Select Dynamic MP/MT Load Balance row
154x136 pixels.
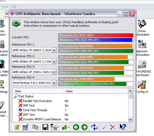click(70, 119)
